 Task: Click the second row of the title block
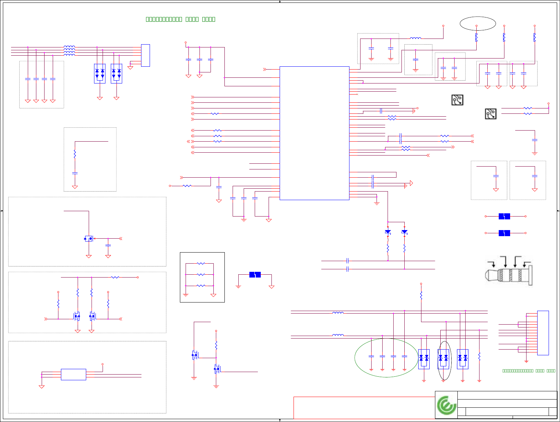507,403
